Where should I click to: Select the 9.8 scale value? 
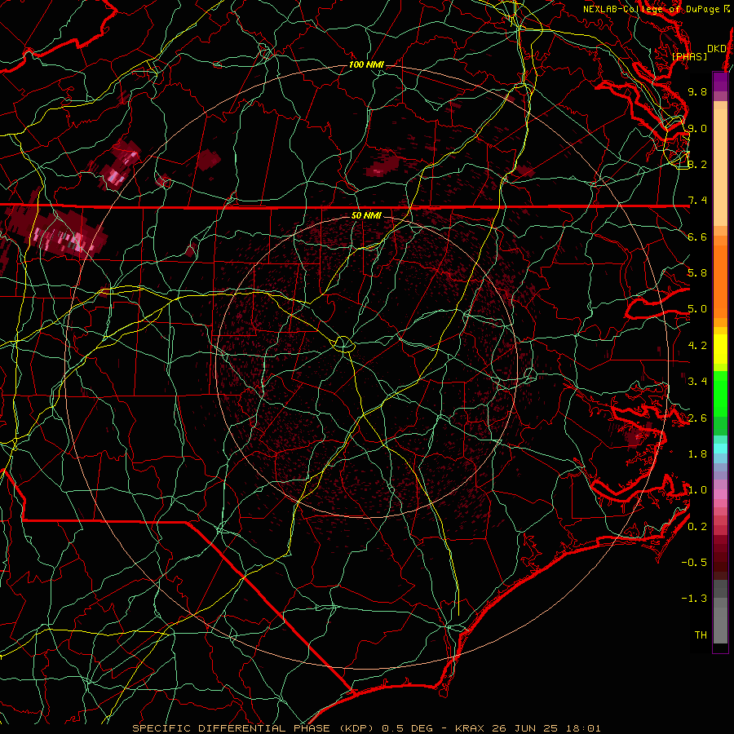[697, 91]
